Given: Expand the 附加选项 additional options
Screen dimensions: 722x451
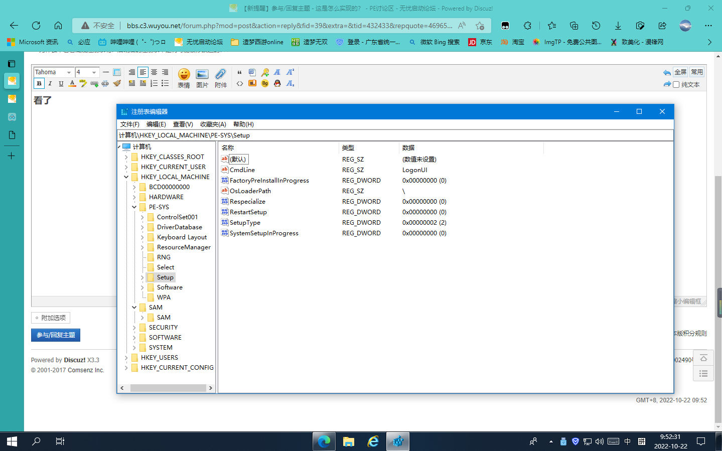Looking at the screenshot, I should 51,318.
